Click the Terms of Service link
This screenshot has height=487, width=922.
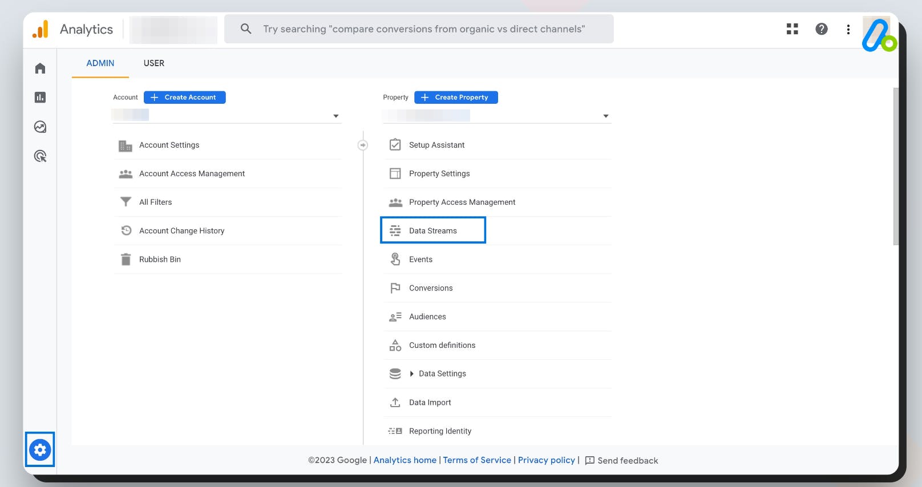coord(477,460)
